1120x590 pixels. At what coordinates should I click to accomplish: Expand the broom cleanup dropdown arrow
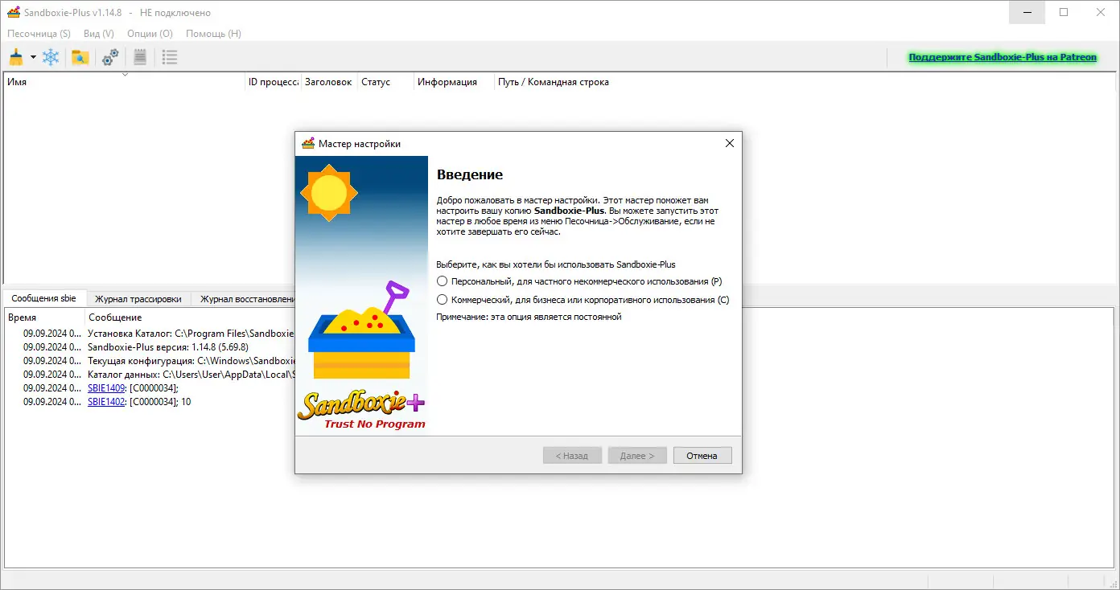tap(33, 57)
